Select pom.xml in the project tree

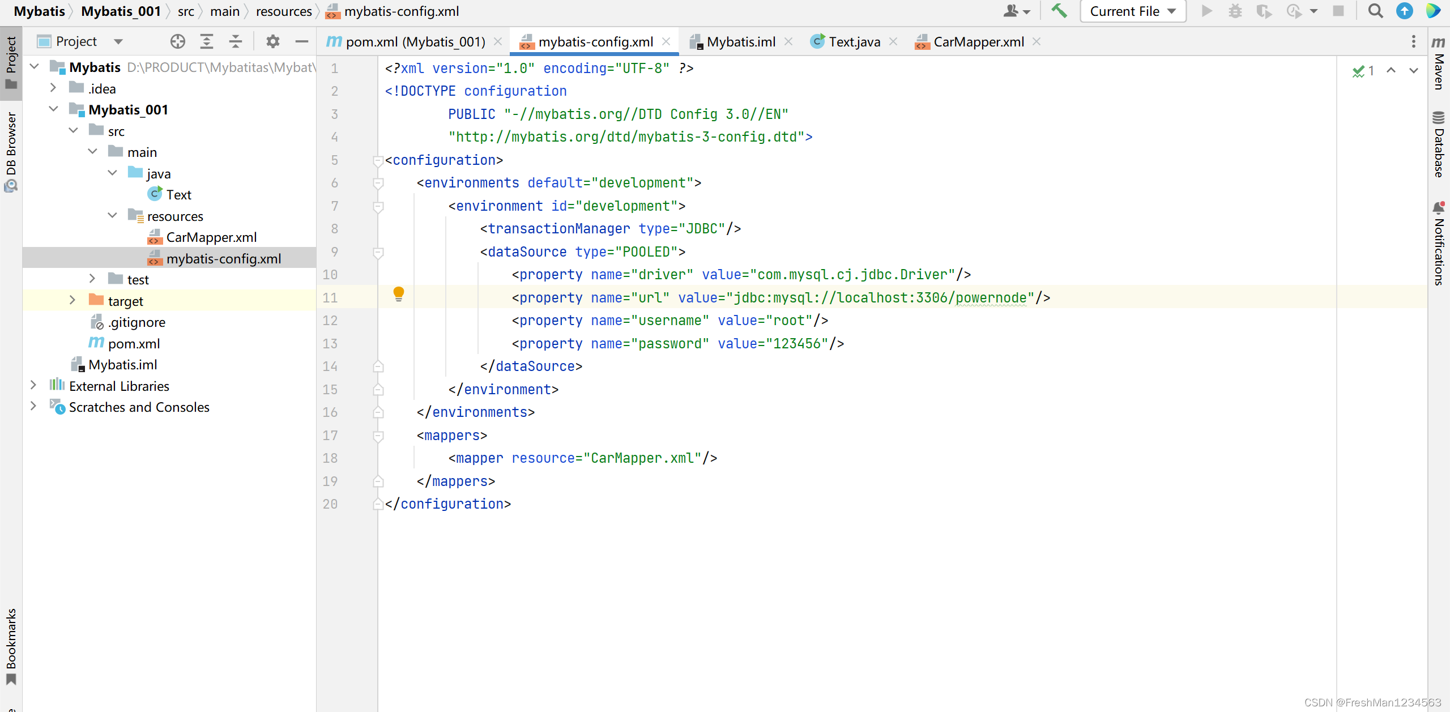coord(134,343)
